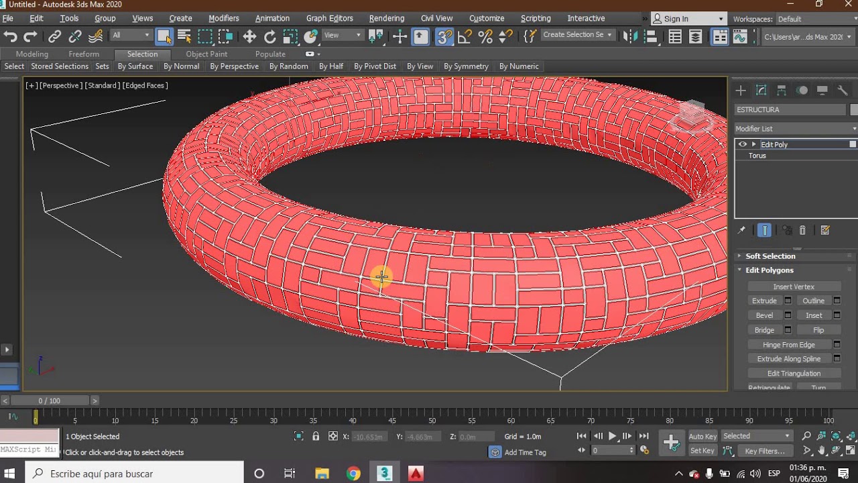Click the Undo arrow in main toolbar
The height and width of the screenshot is (483, 858).
(10, 37)
